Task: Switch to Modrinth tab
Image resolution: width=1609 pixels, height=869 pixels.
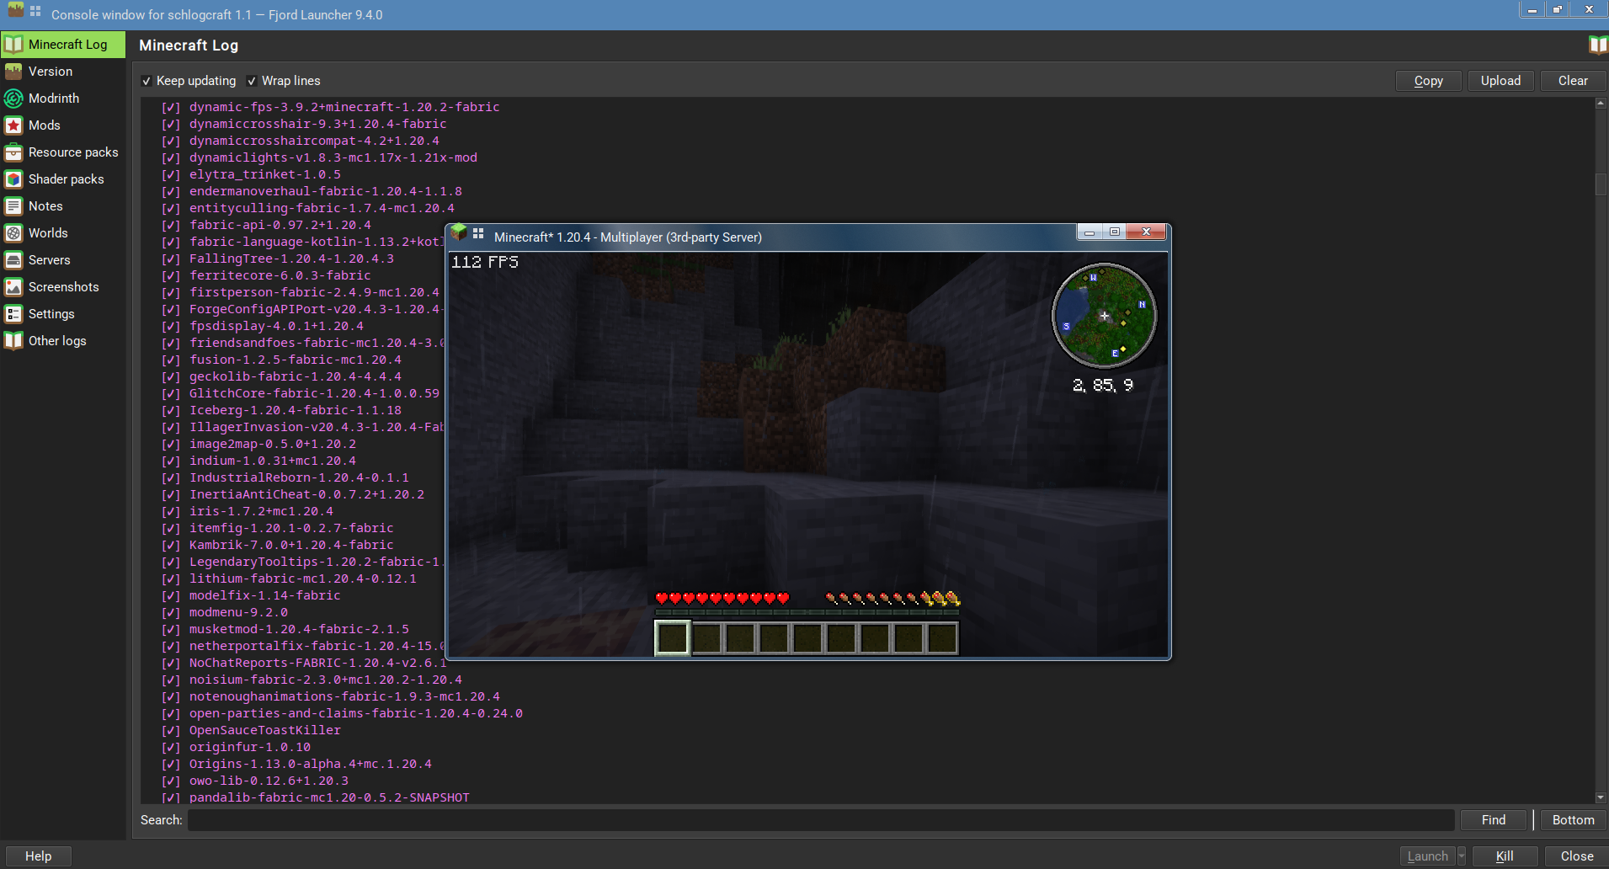Action: [x=63, y=99]
